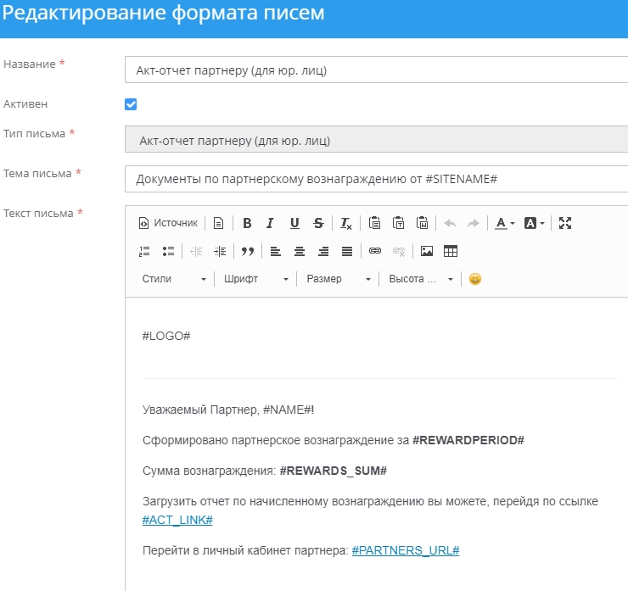
Task: Apply italic formatting
Action: [x=270, y=223]
